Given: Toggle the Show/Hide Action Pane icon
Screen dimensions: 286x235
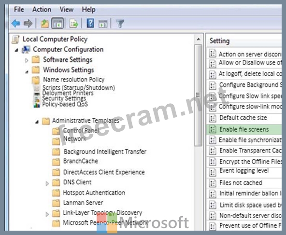Looking at the screenshot, I should click(x=103, y=24).
